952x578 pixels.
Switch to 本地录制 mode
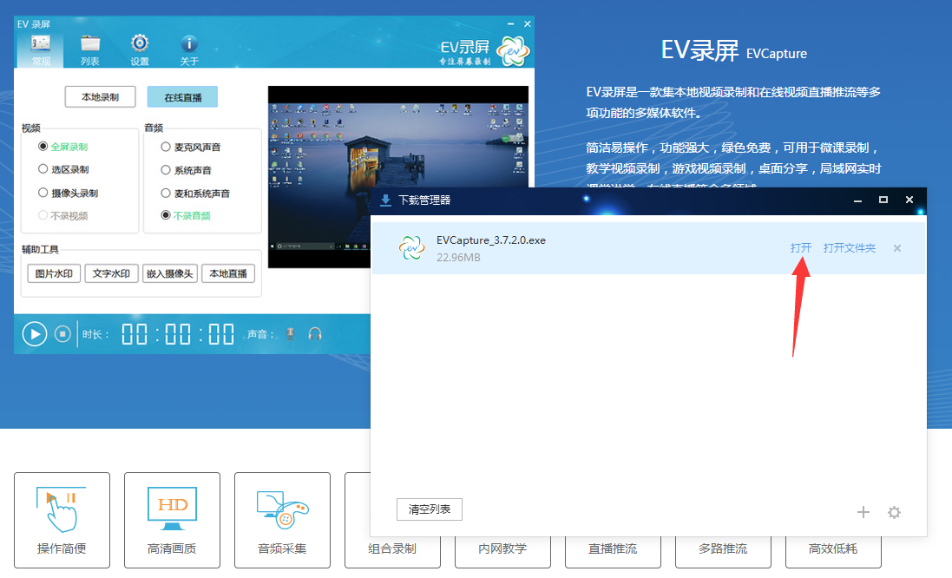tap(100, 97)
